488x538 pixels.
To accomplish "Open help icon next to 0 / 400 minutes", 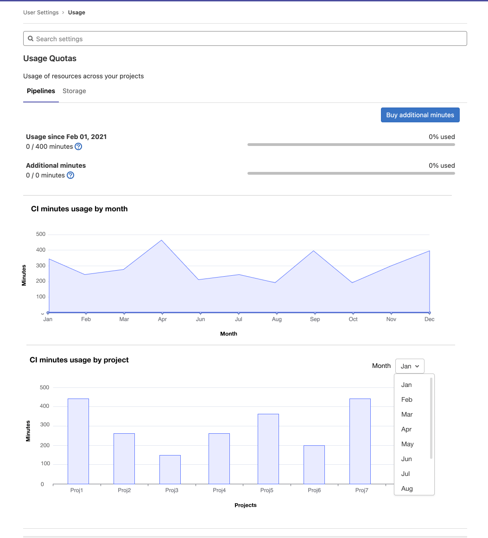I will tap(78, 146).
